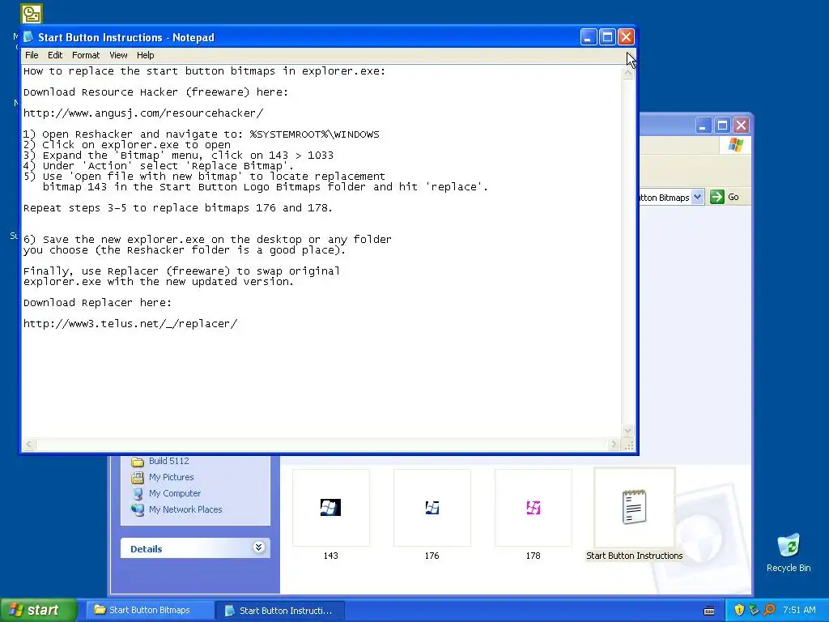Close the Explorer folder window

(742, 126)
